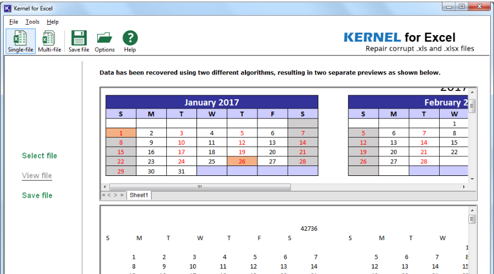Select cell 31 in January calendar
The image size is (494, 274).
[x=182, y=171]
